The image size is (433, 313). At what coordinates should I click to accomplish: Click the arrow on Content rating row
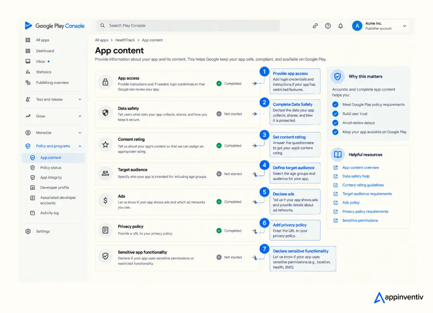pos(254,145)
